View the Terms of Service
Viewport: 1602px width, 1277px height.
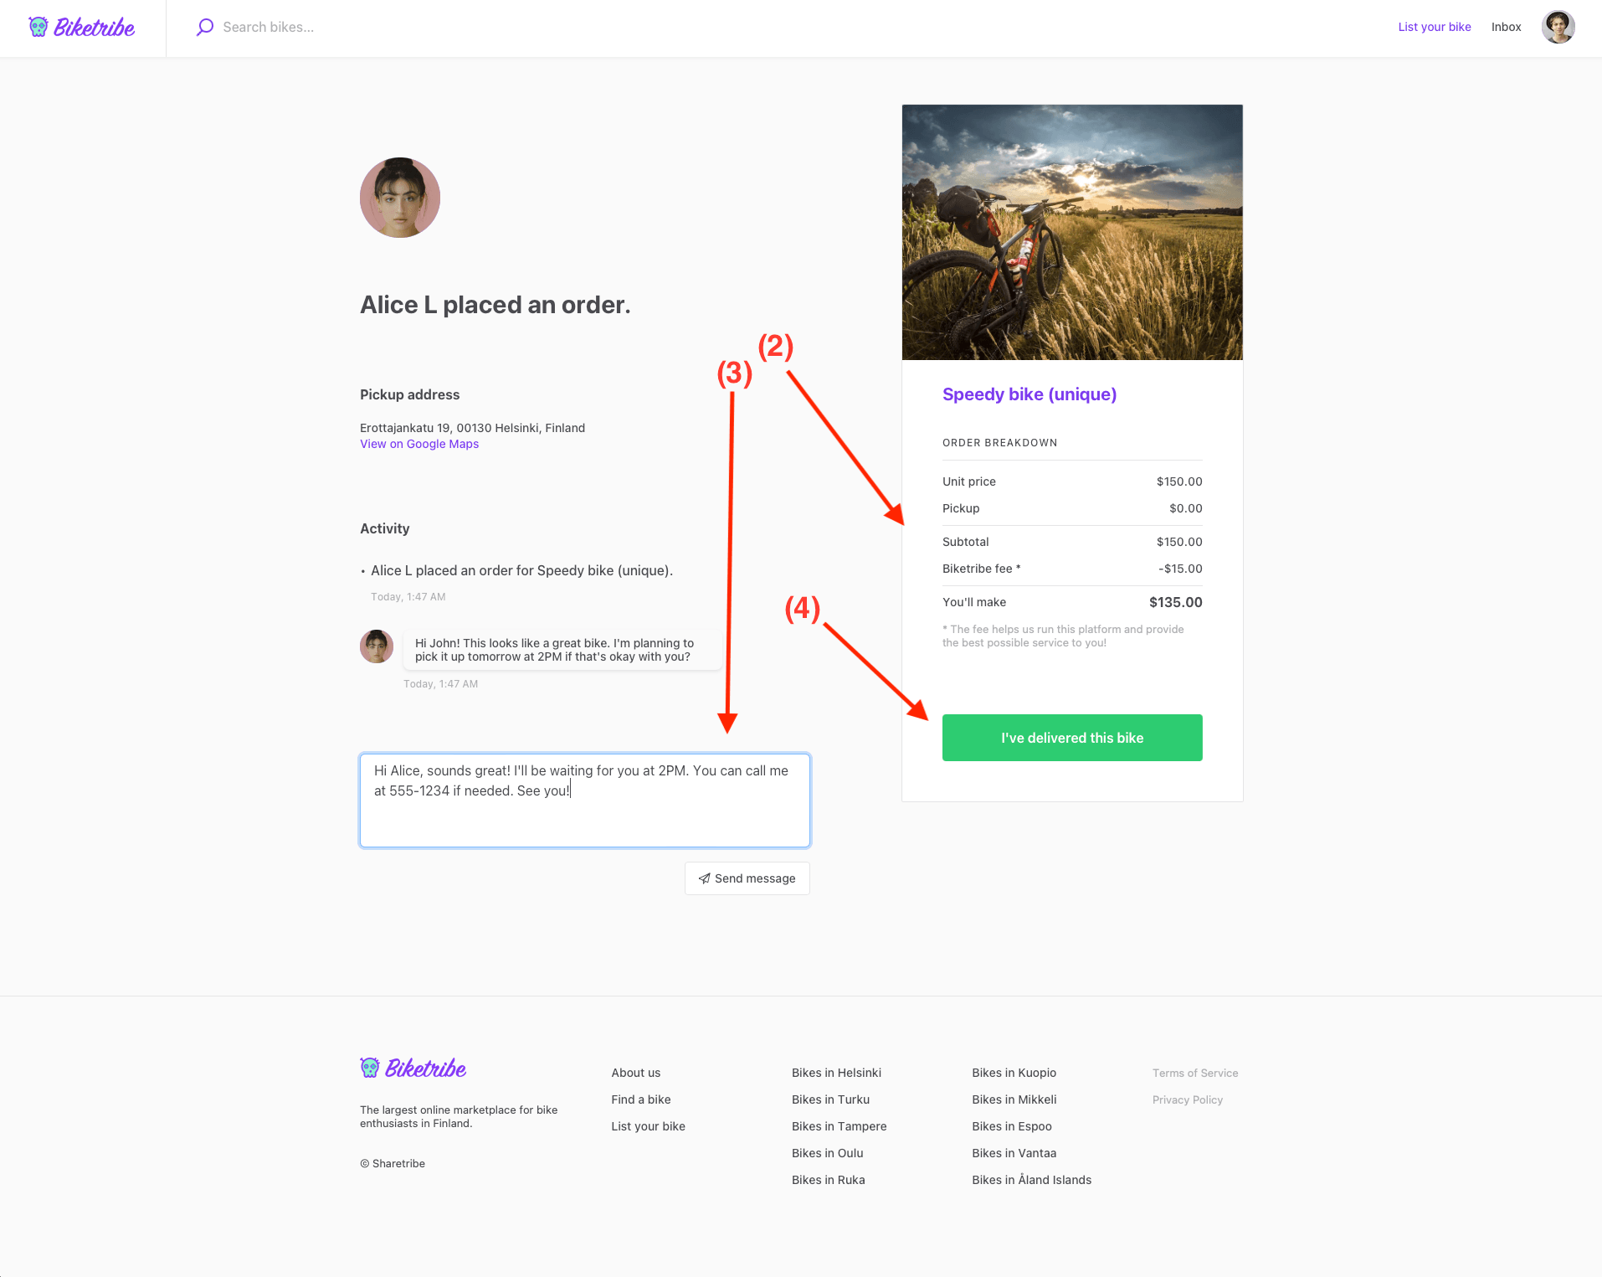1194,1073
